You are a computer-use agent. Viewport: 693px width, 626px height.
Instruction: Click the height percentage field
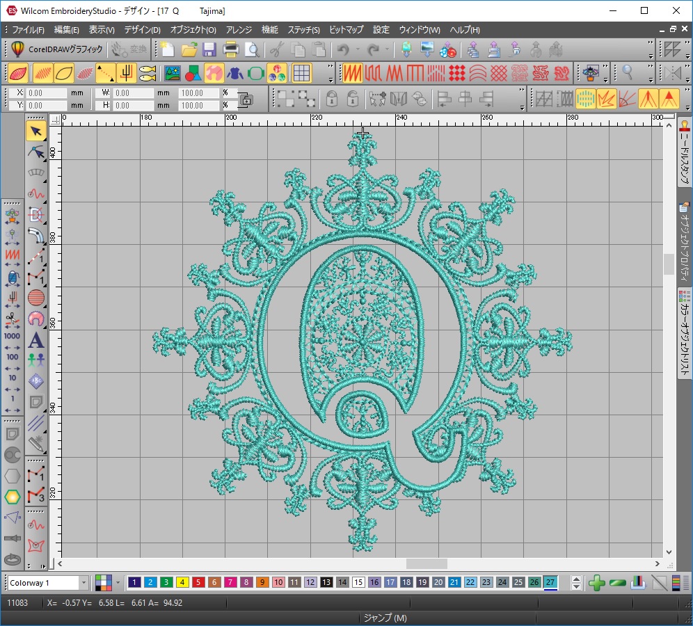click(198, 106)
